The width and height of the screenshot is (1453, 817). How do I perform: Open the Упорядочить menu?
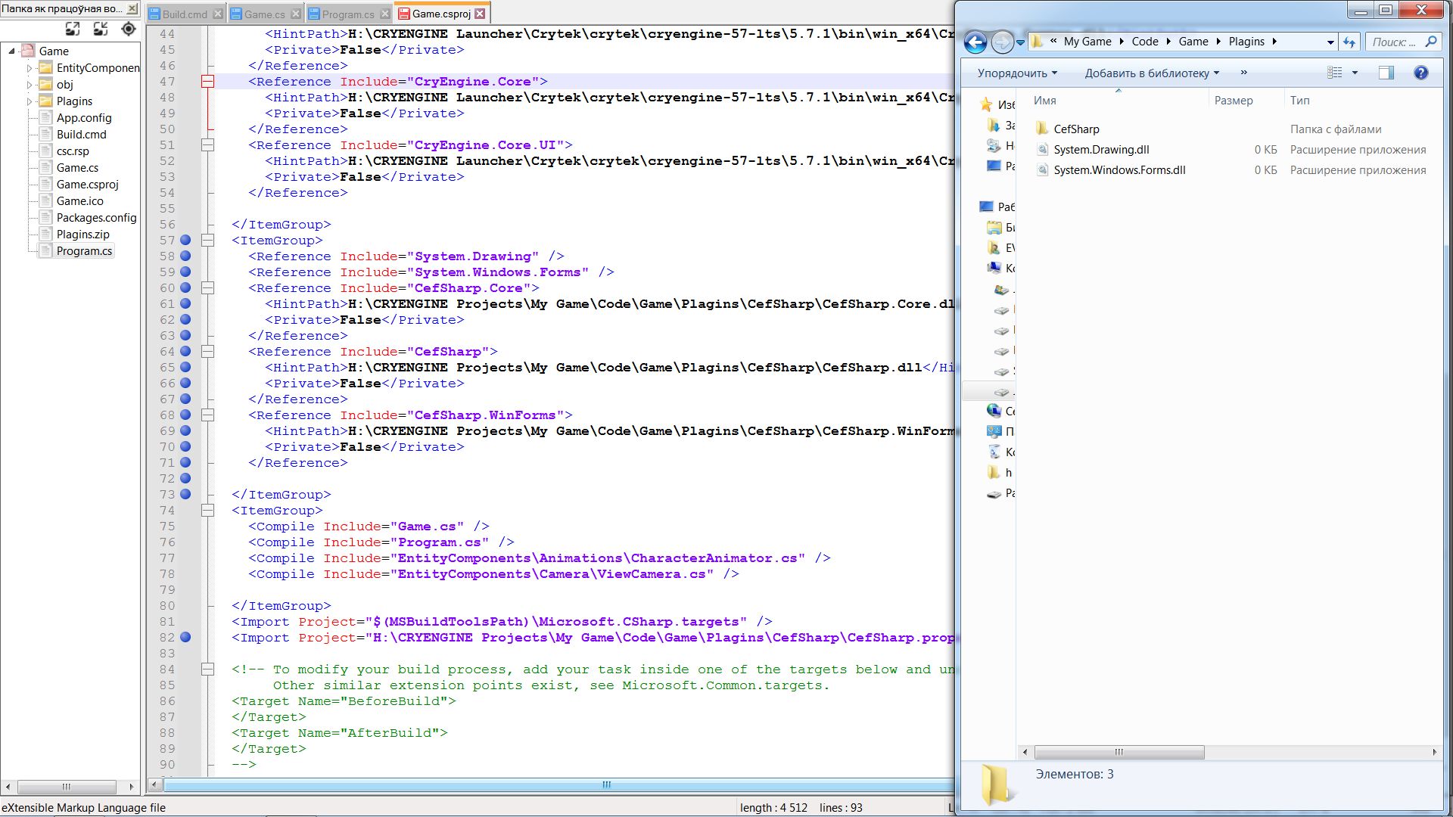pos(1017,73)
